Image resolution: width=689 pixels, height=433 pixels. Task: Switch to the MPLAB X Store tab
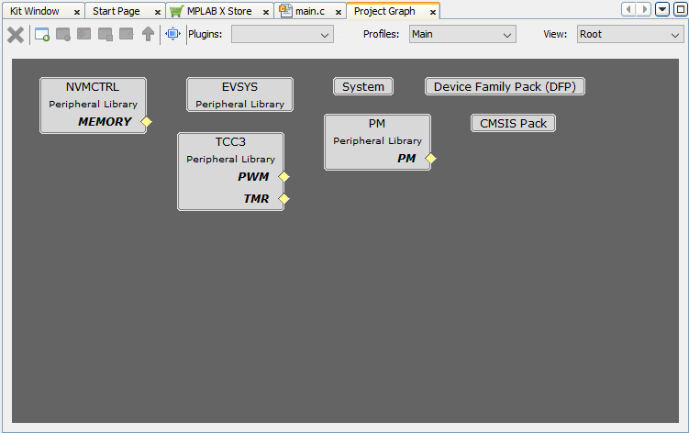tap(219, 11)
